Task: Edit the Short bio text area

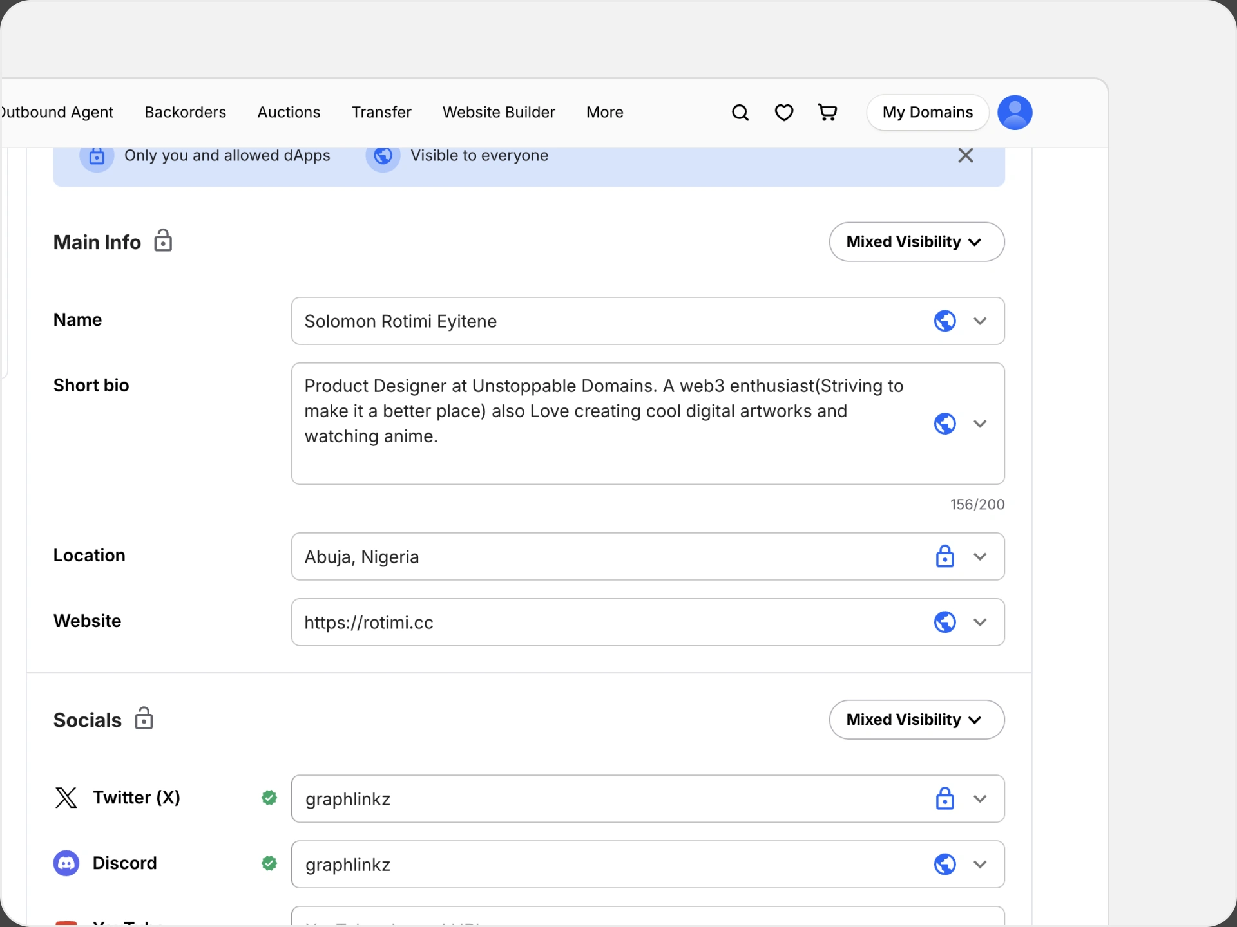Action: click(647, 424)
